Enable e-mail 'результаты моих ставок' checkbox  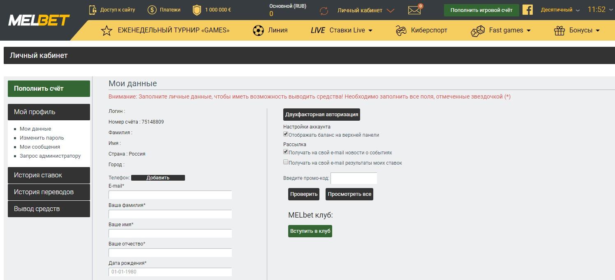[x=286, y=162]
